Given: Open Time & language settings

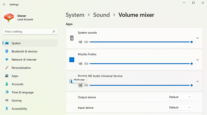Looking at the screenshot, I should (x=22, y=92).
